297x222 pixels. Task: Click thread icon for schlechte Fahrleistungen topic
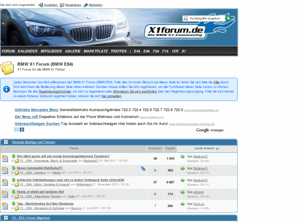click(5, 182)
